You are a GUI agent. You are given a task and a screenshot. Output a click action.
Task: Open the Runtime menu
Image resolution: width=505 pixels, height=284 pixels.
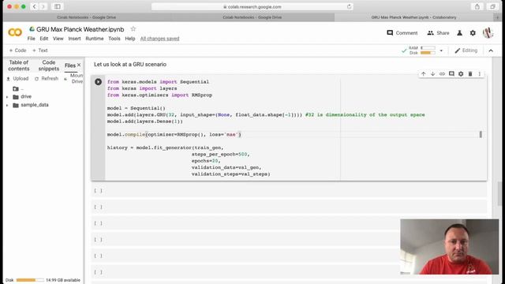[x=95, y=39]
